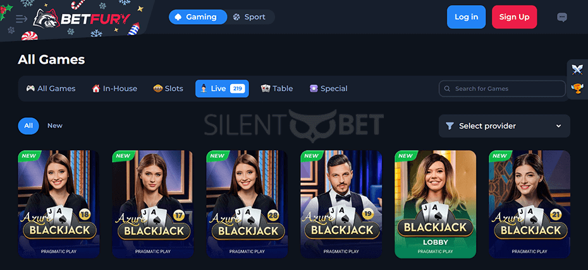Image resolution: width=588 pixels, height=270 pixels.
Task: Switch to Sport mode toggle
Action: click(x=250, y=17)
